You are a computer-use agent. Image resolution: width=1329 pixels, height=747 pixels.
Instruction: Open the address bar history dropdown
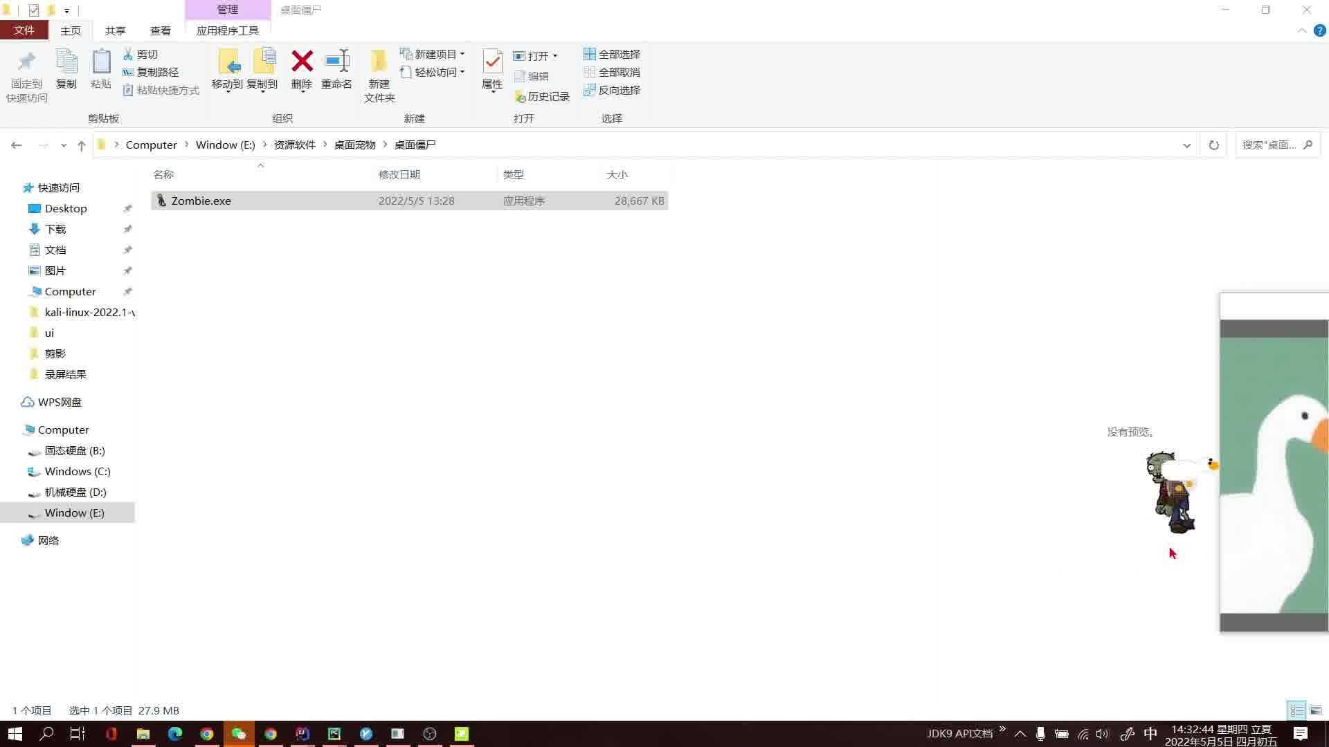click(x=1186, y=145)
